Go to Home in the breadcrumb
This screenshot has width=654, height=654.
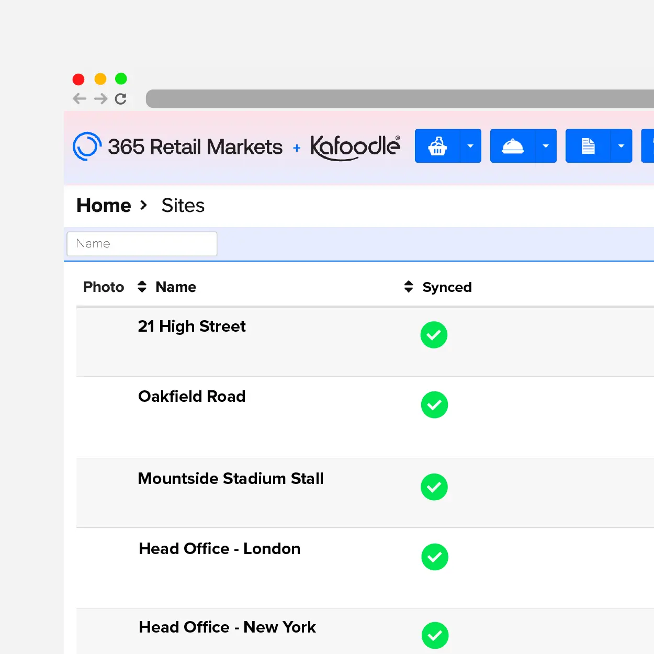click(x=104, y=206)
